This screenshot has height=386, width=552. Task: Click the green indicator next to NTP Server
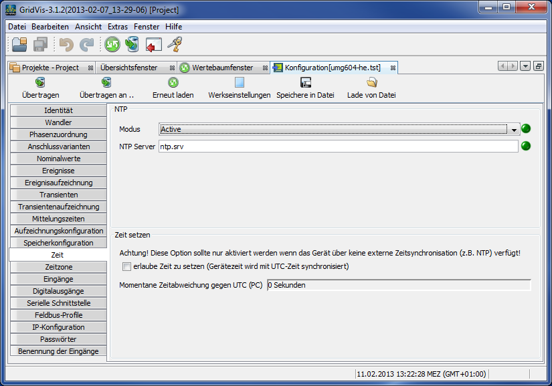526,147
